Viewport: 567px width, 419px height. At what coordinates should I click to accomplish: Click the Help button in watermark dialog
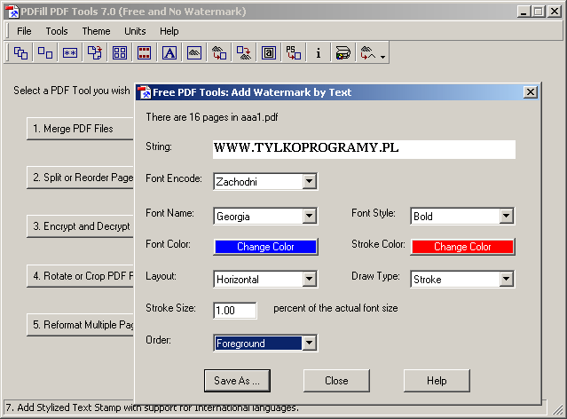(437, 381)
